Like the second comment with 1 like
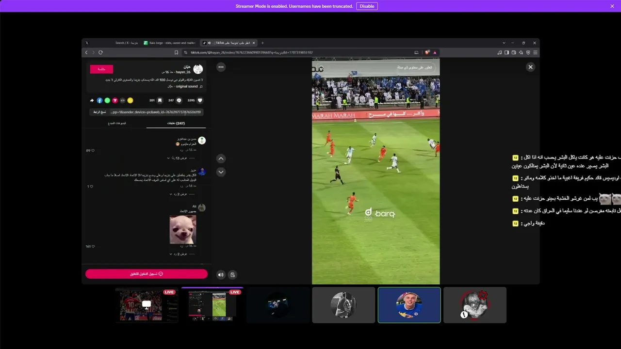This screenshot has height=349, width=621. 91,187
